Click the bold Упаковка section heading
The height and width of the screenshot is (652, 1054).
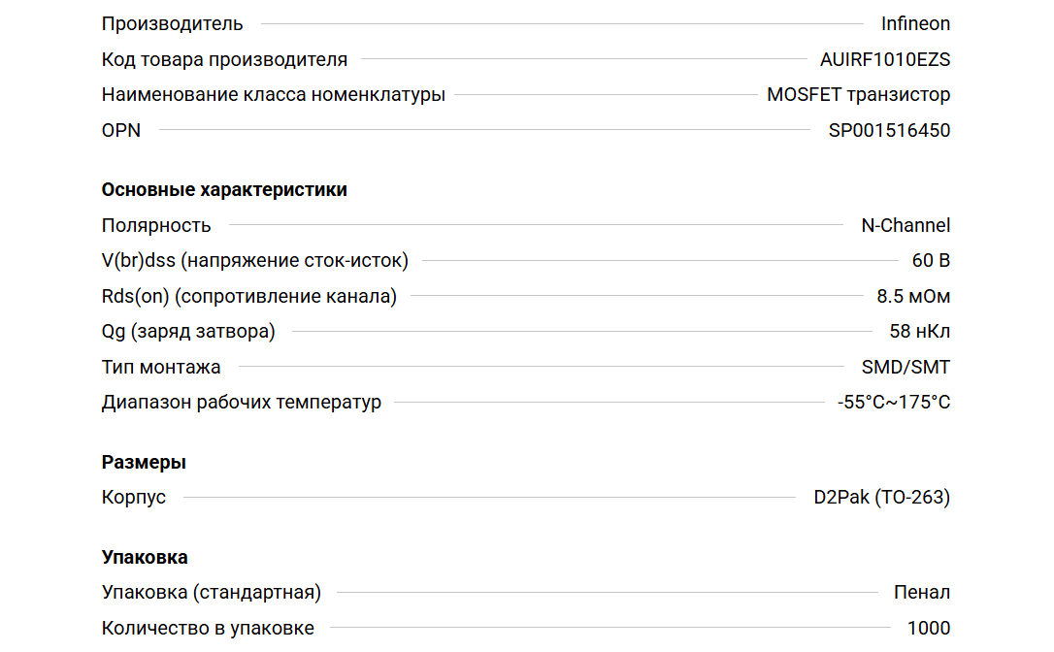[x=145, y=558]
